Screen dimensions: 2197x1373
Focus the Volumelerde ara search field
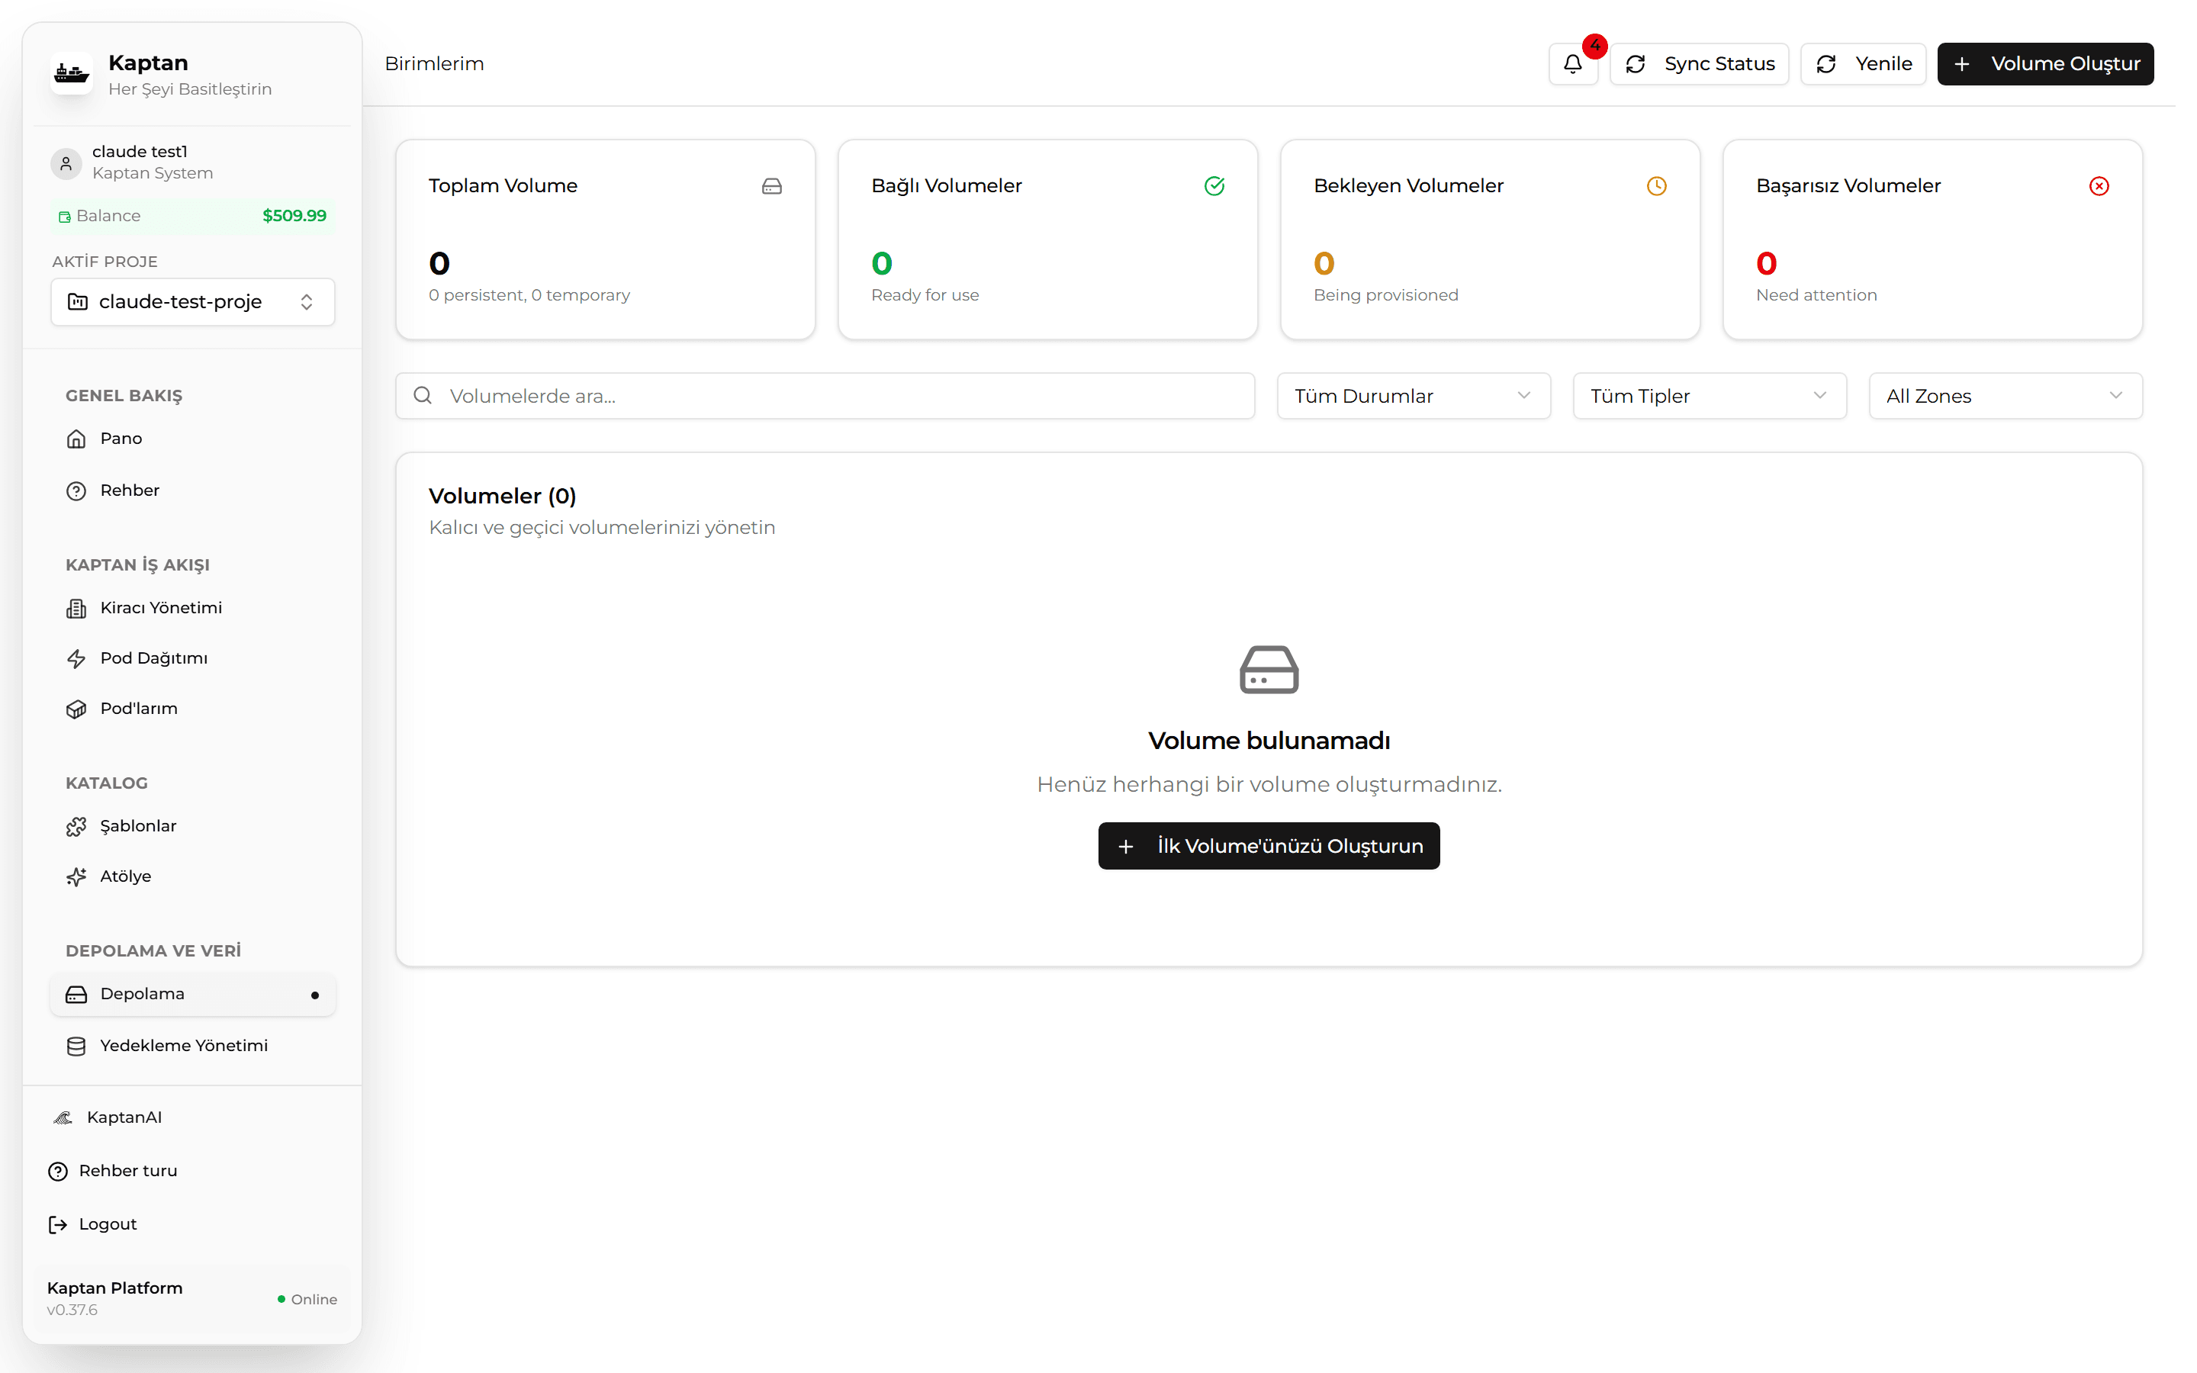[825, 396]
